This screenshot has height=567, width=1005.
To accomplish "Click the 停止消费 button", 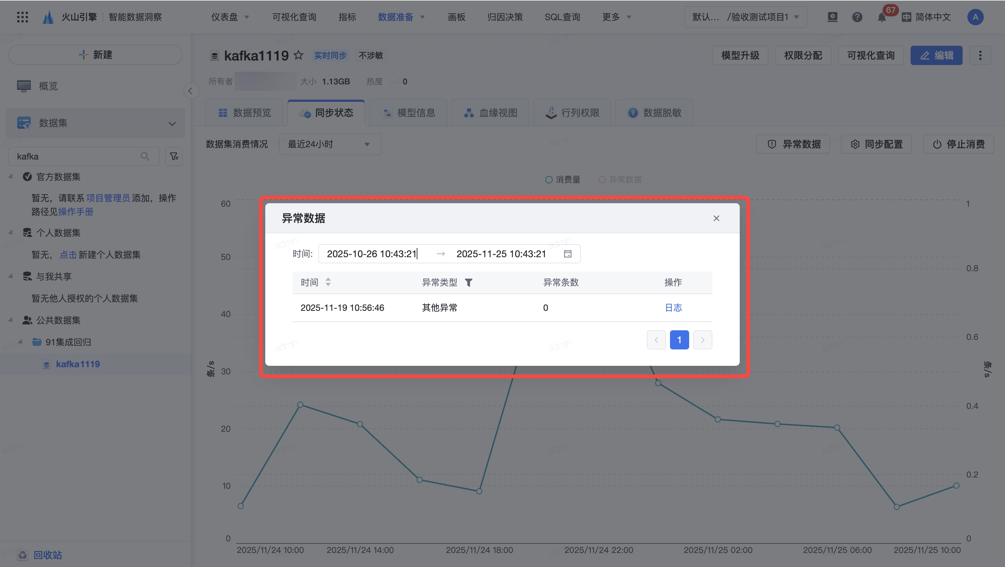I will (959, 144).
